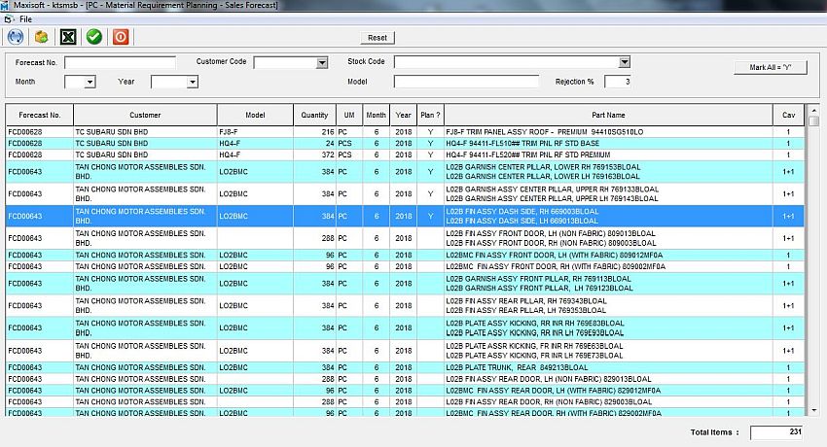Click the Quantity column header
This screenshot has height=447, width=827.
[315, 115]
